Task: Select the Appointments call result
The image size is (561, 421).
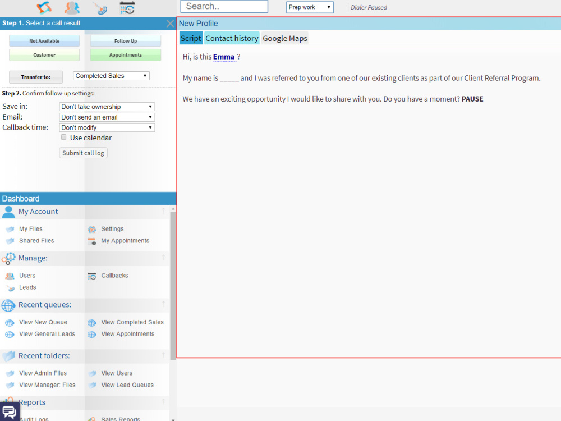Action: pos(126,55)
